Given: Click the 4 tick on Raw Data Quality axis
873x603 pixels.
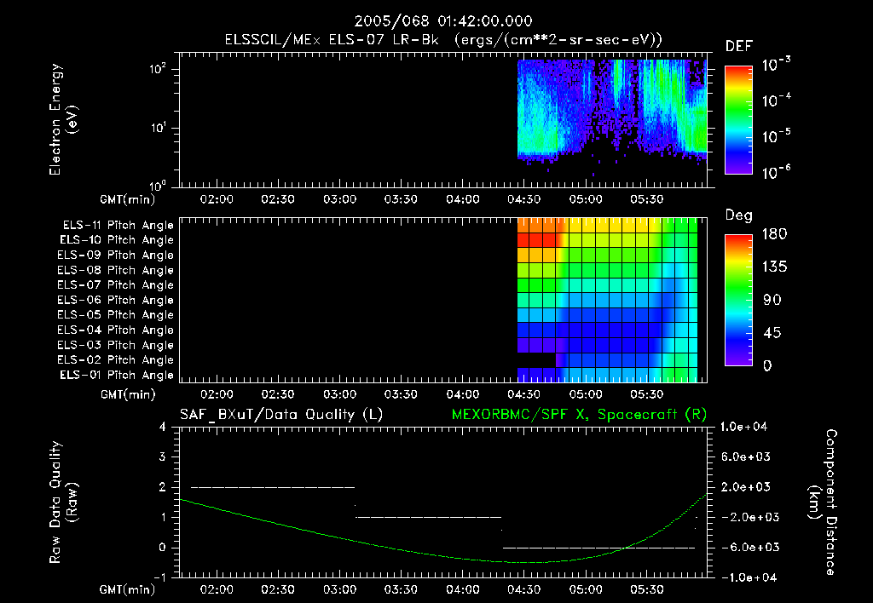Looking at the screenshot, I should [163, 428].
